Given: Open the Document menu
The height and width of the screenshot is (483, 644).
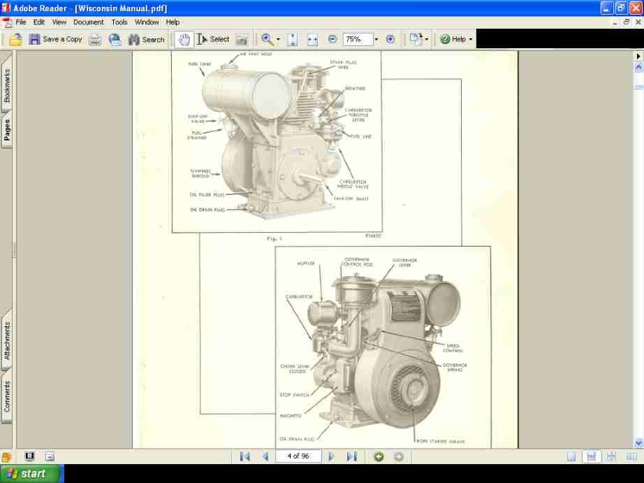Looking at the screenshot, I should pos(88,22).
